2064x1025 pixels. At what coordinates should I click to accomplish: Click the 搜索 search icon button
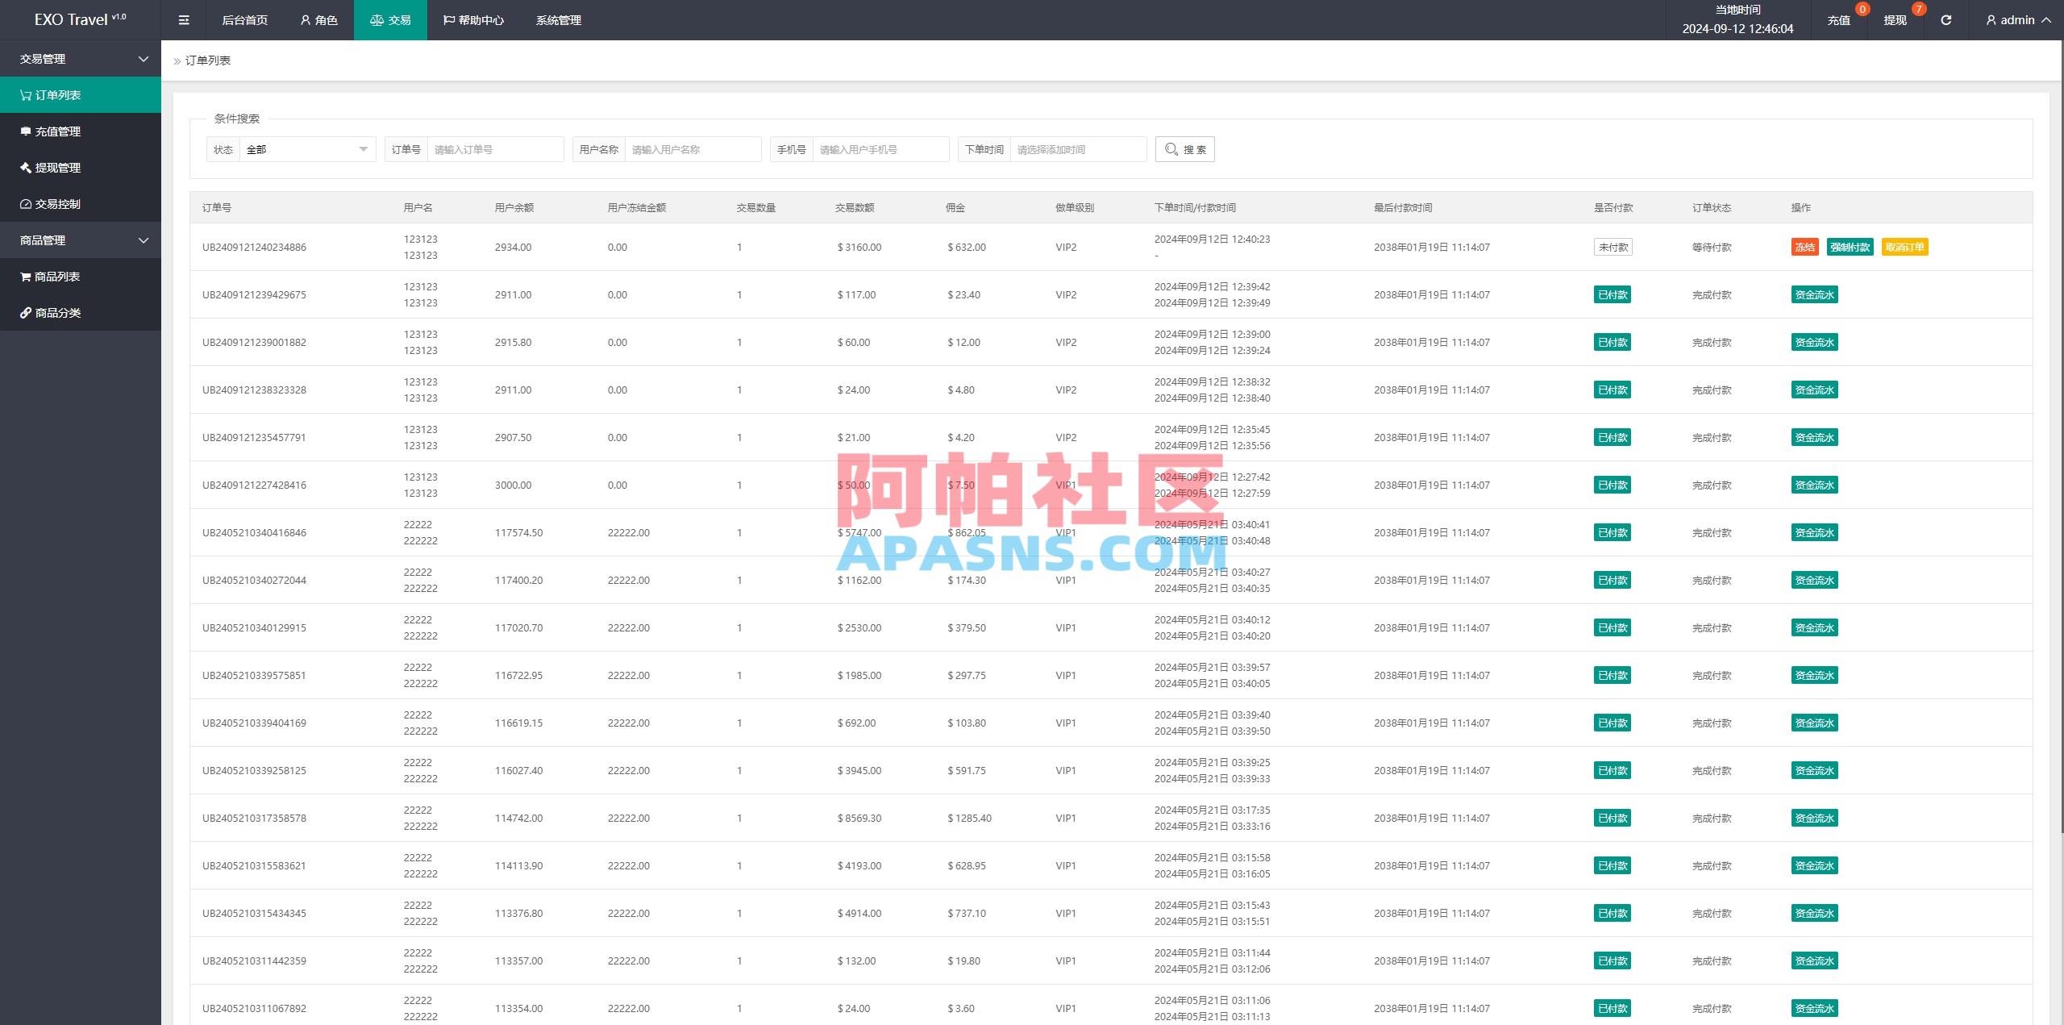tap(1184, 148)
